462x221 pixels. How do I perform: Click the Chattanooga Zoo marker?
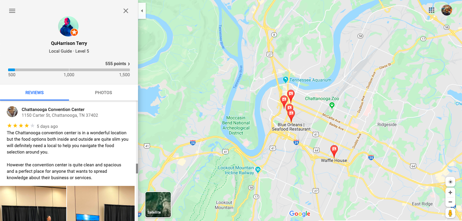[x=332, y=105]
